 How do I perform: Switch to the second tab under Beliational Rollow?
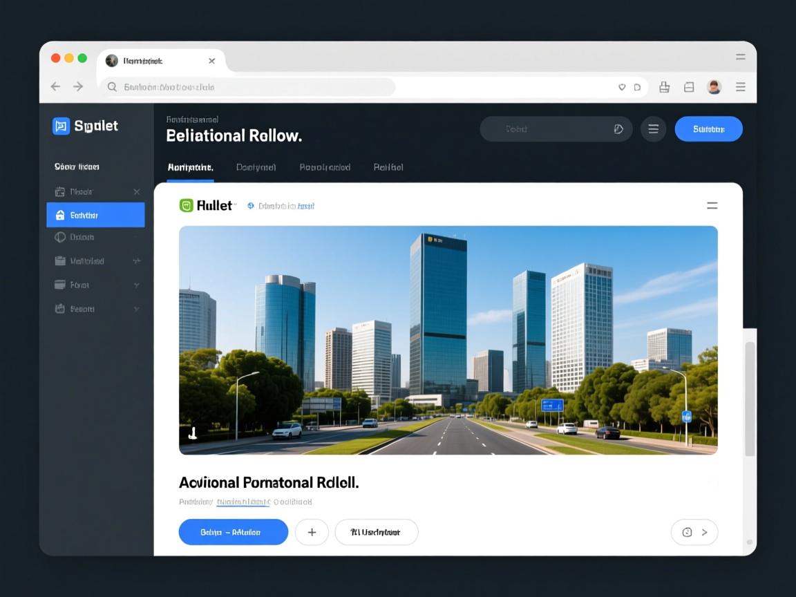click(x=256, y=167)
